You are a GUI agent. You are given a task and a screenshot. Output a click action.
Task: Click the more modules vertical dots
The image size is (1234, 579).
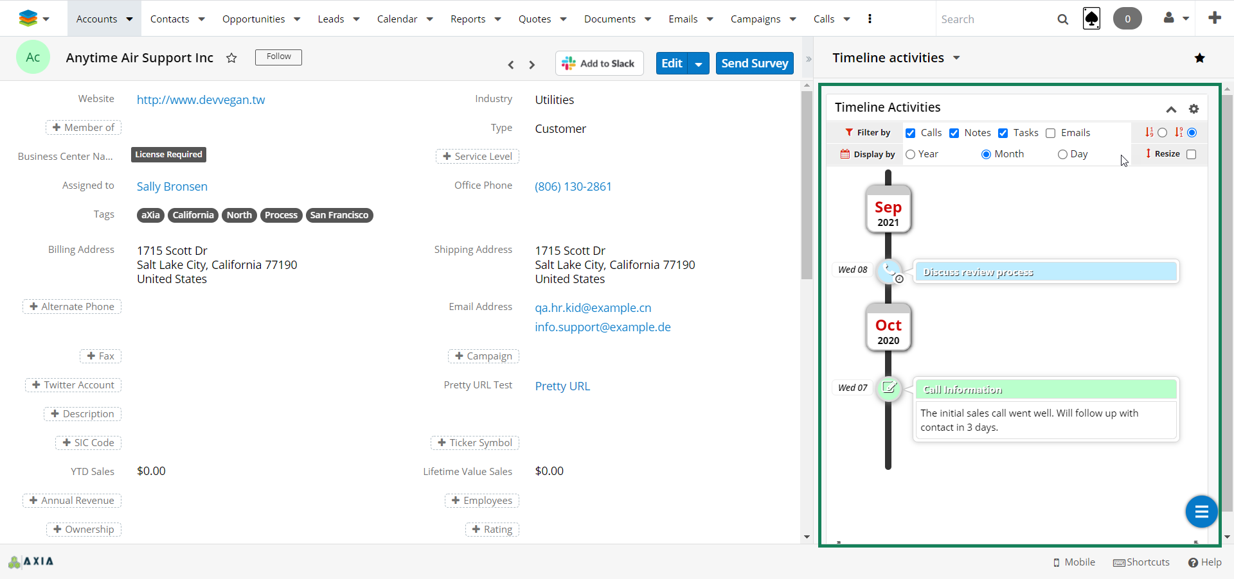[870, 19]
